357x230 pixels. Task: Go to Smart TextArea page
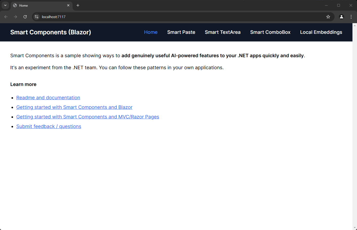223,32
